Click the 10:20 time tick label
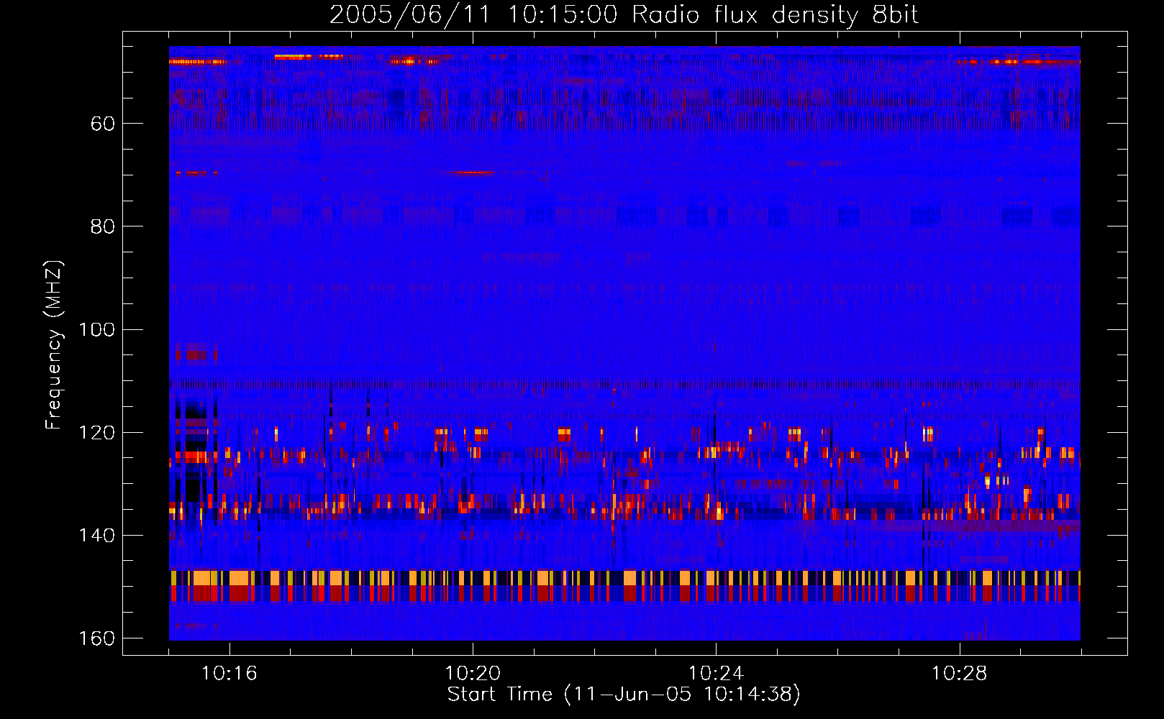Image resolution: width=1164 pixels, height=719 pixels. point(473,674)
